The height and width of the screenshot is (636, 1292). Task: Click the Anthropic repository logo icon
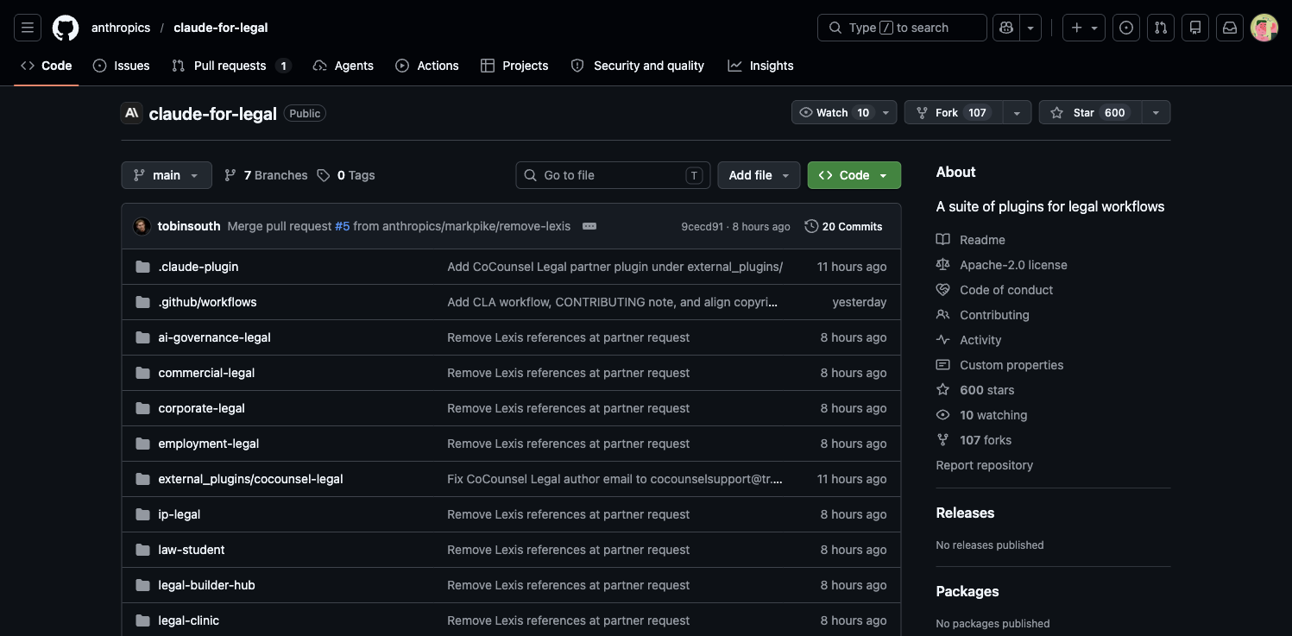point(132,113)
